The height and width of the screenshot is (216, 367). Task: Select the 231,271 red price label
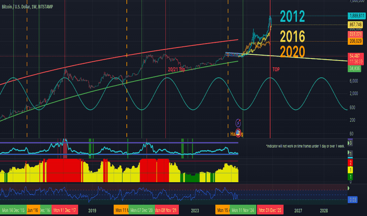click(x=356, y=34)
